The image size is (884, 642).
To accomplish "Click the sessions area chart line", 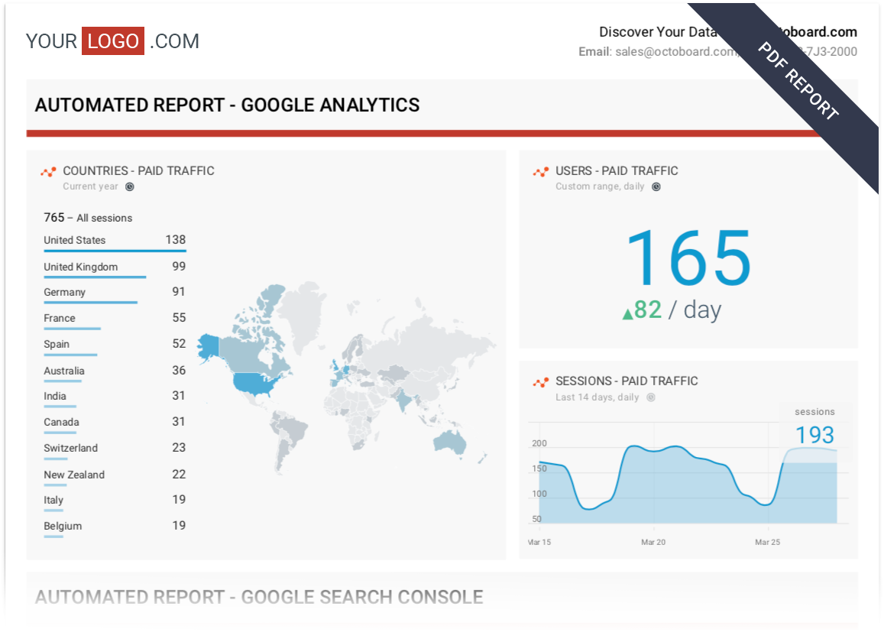I will (x=688, y=477).
